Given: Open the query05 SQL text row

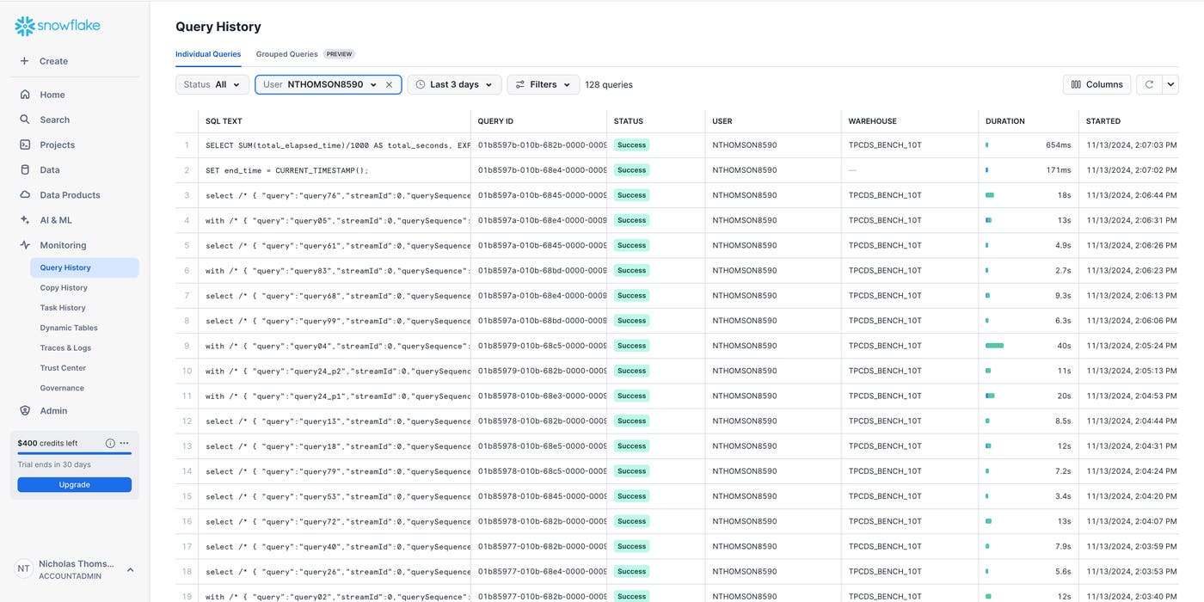Looking at the screenshot, I should tap(338, 220).
